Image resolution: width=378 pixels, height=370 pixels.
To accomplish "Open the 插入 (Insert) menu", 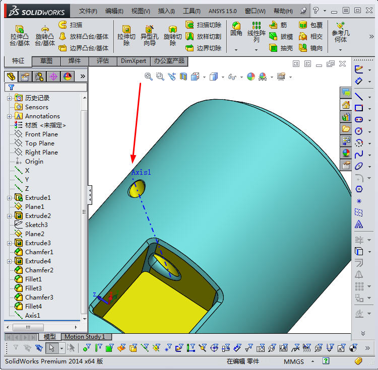I will click(166, 11).
